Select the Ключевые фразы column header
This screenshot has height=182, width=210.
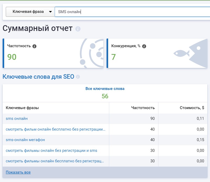tap(22, 108)
